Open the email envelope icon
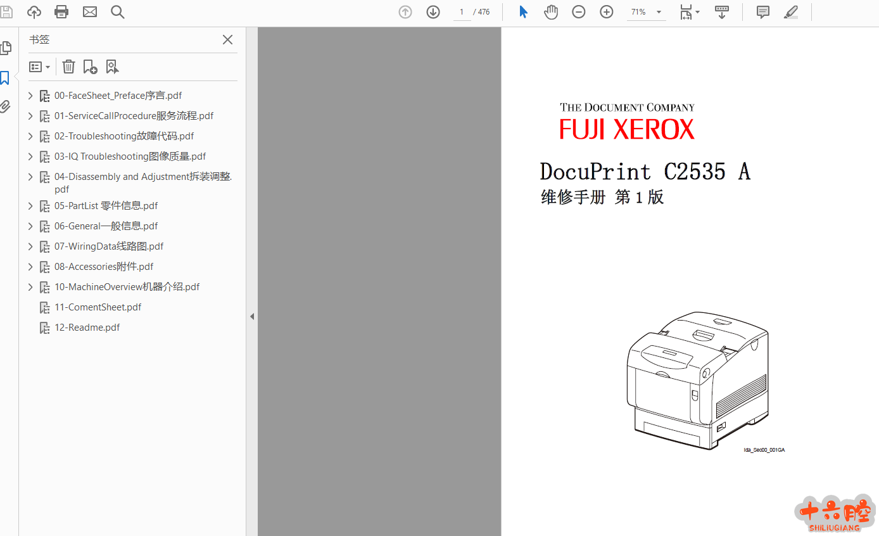Image resolution: width=879 pixels, height=536 pixels. click(x=90, y=12)
